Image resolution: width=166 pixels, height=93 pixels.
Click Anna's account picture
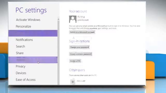coord(73,19)
